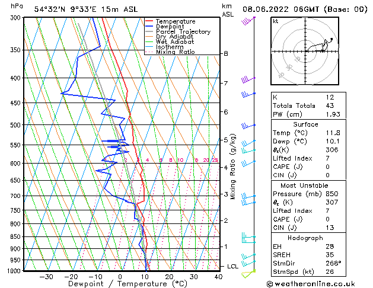Click the '500' pressure level label

tap(17, 125)
